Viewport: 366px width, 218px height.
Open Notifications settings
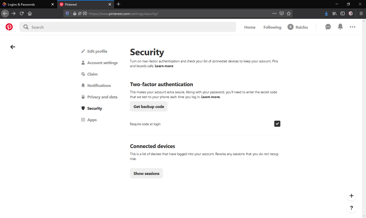(96, 85)
